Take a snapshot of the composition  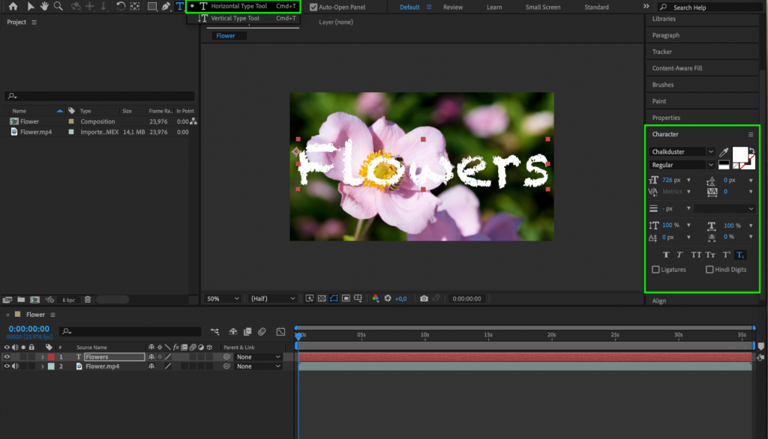[424, 298]
